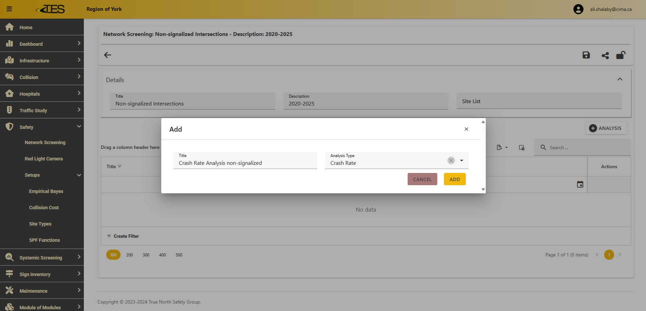
Task: Select 200 items per page
Action: 130,255
